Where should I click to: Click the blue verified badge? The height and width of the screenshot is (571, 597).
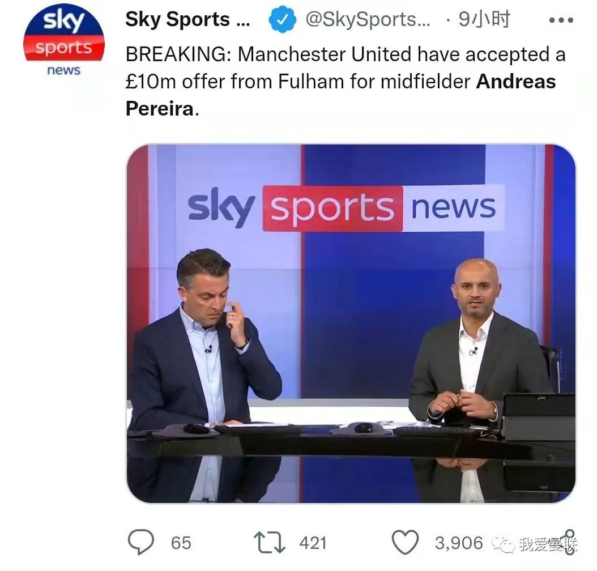point(282,19)
